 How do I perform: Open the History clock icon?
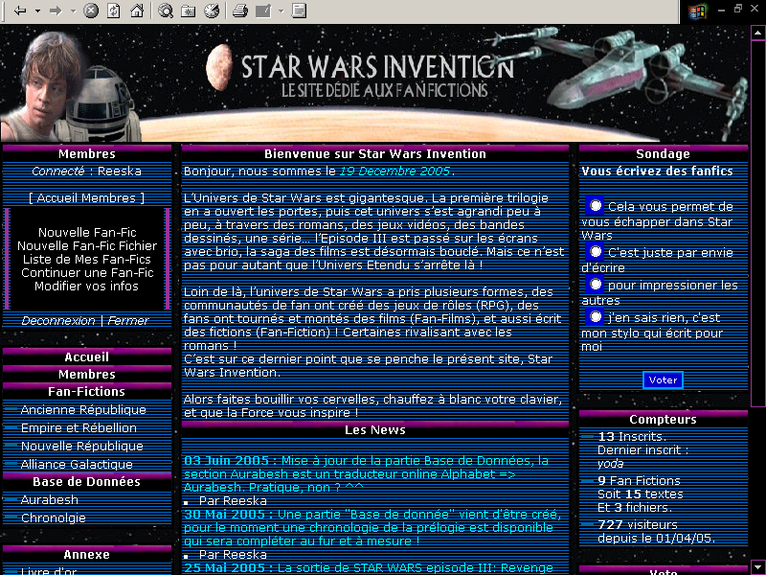tap(212, 11)
